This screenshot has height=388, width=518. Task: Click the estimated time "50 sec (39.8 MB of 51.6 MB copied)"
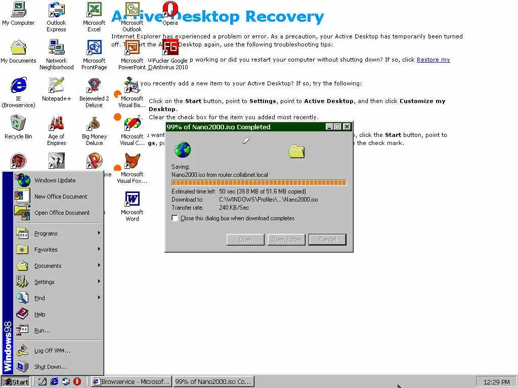point(263,191)
